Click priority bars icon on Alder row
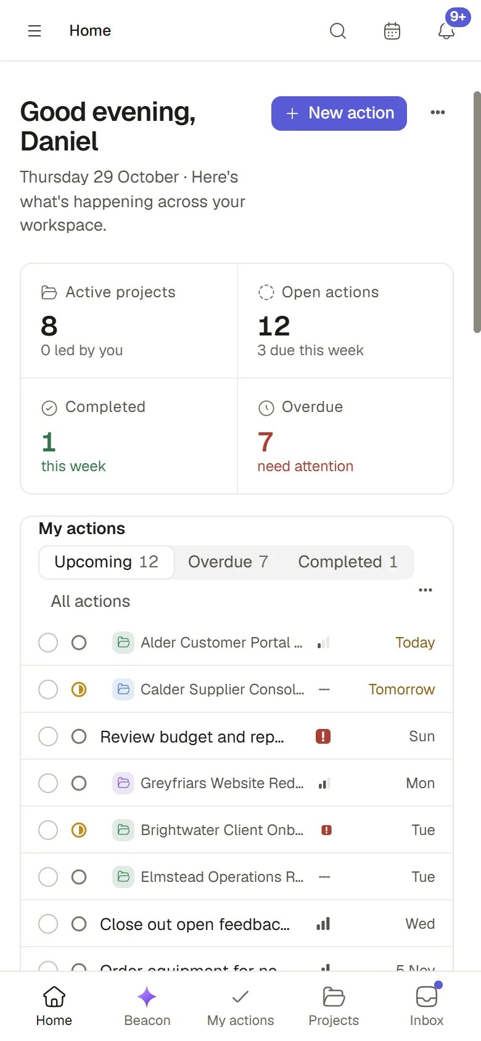 click(324, 643)
